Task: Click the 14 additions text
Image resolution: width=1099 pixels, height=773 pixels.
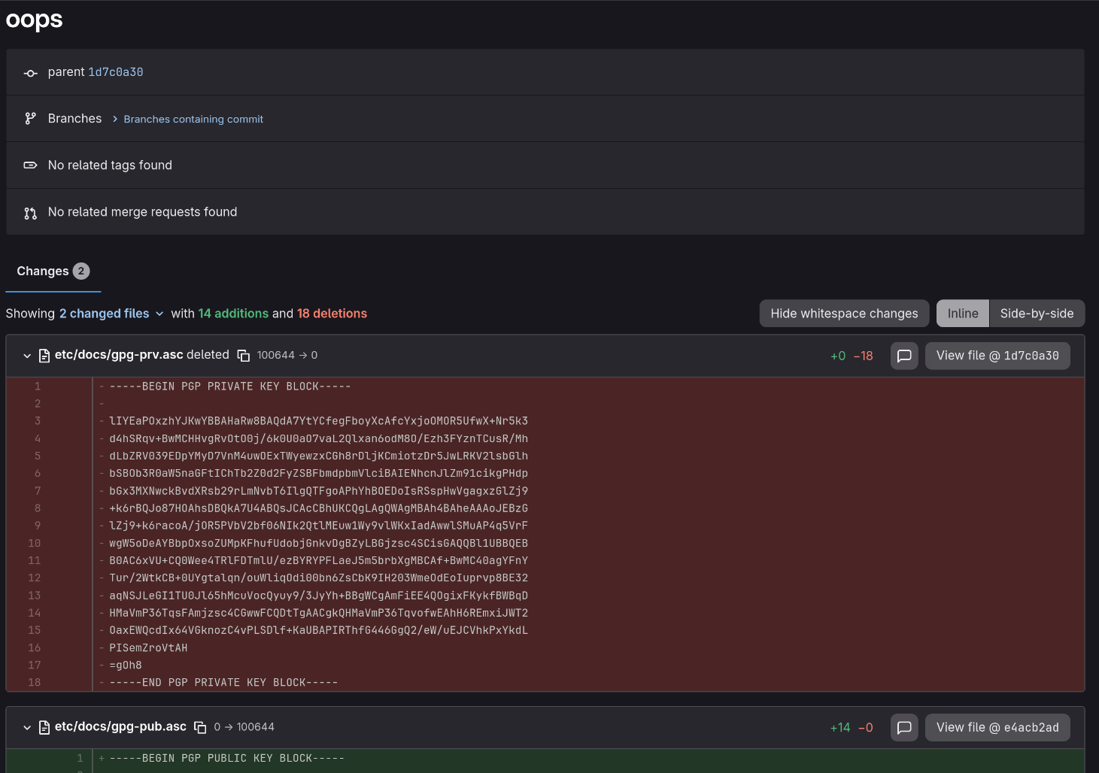Action: [233, 314]
